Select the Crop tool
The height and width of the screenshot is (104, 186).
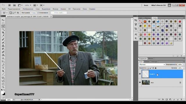(x=3, y=33)
